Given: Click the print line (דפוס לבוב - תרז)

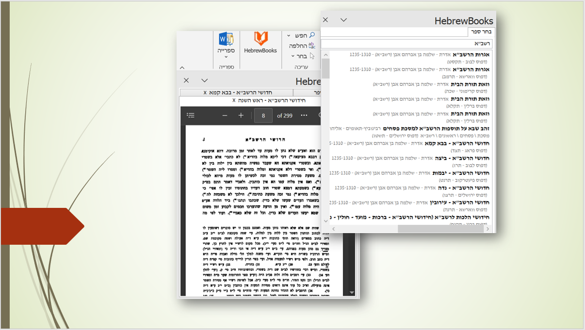Looking at the screenshot, I should (x=470, y=165).
